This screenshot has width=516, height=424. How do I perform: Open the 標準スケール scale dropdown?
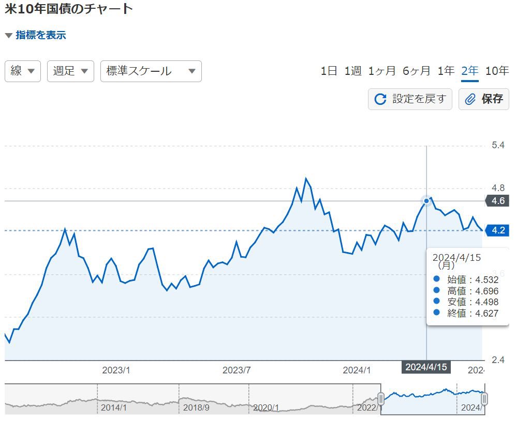tap(151, 71)
